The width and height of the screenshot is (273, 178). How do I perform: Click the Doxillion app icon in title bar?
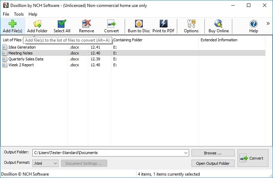coord(6,5)
